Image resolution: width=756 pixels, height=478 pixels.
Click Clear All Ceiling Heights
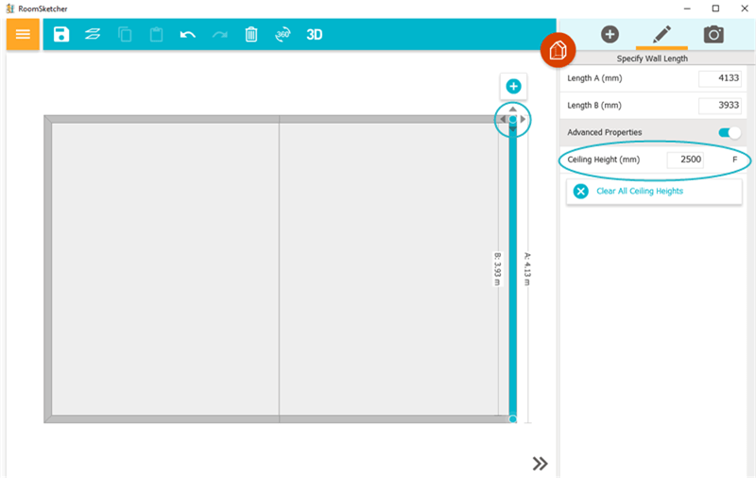(x=639, y=191)
